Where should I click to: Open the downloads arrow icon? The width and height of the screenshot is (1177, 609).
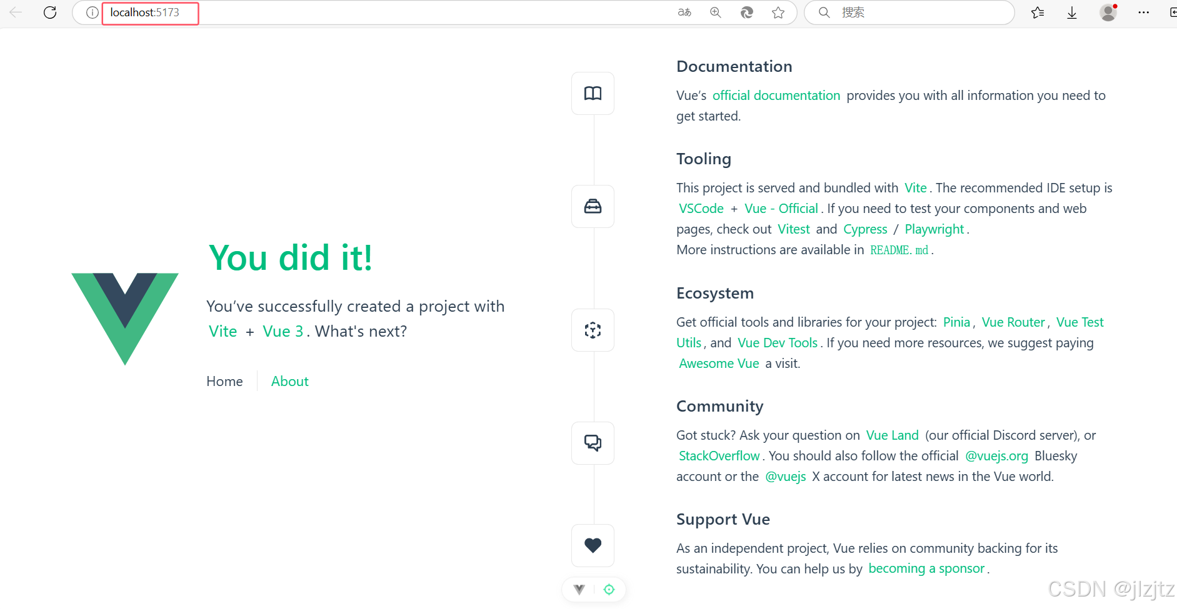[1072, 12]
